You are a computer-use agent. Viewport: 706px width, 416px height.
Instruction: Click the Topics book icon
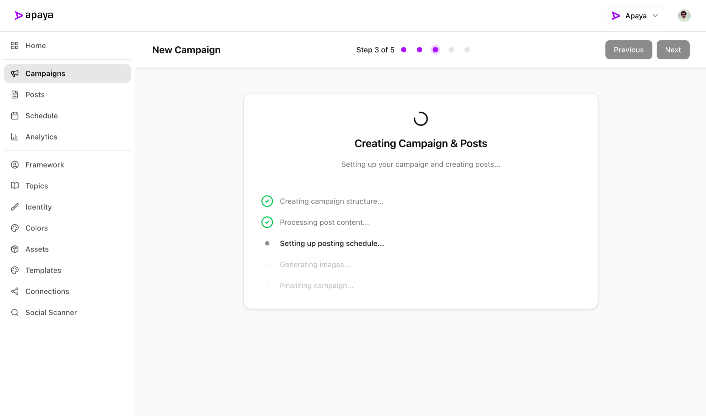[15, 186]
